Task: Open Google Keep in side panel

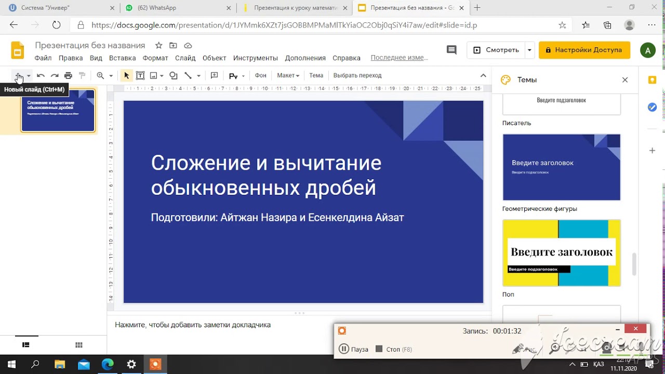Action: (x=653, y=80)
